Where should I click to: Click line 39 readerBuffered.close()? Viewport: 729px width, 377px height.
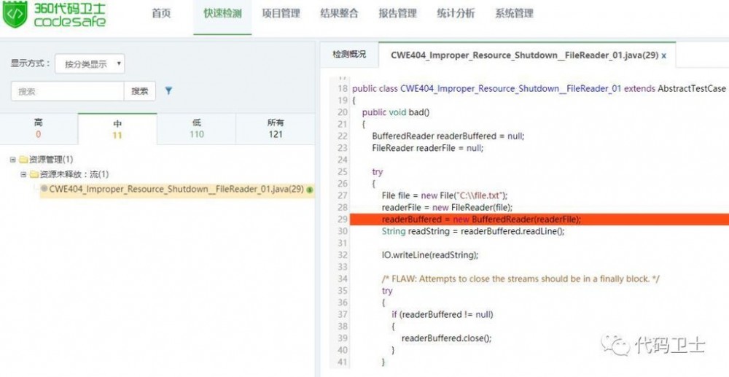(446, 338)
